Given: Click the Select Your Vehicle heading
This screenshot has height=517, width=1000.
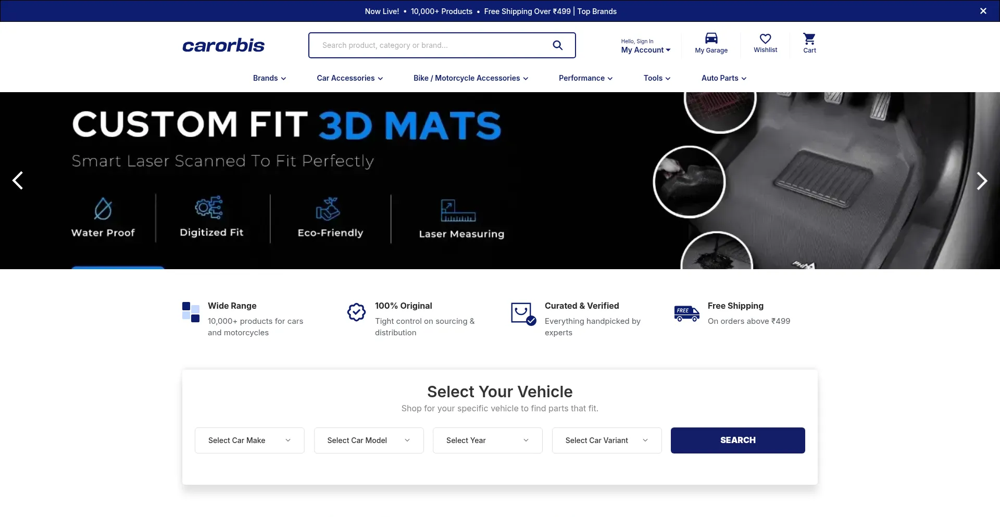Looking at the screenshot, I should [x=500, y=392].
